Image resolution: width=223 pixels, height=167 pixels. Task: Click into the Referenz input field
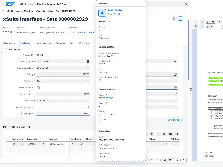point(63,100)
